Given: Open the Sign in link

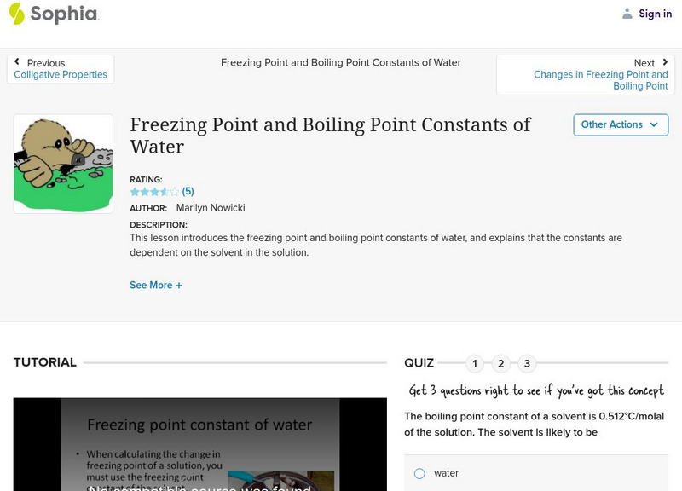Looking at the screenshot, I should coord(655,14).
